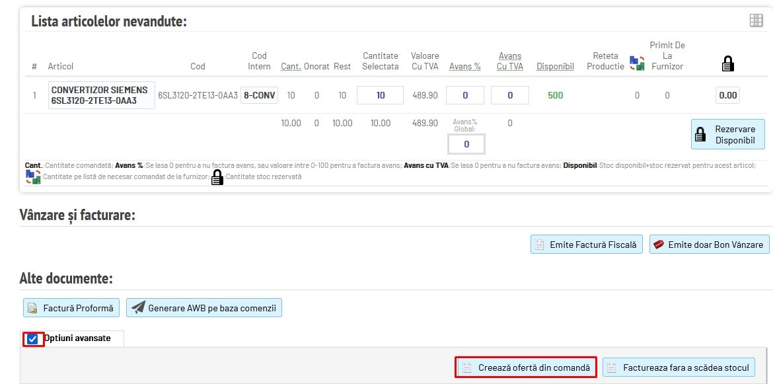
Task: Click the red tag icon on Bon Vânzare
Action: (x=658, y=245)
